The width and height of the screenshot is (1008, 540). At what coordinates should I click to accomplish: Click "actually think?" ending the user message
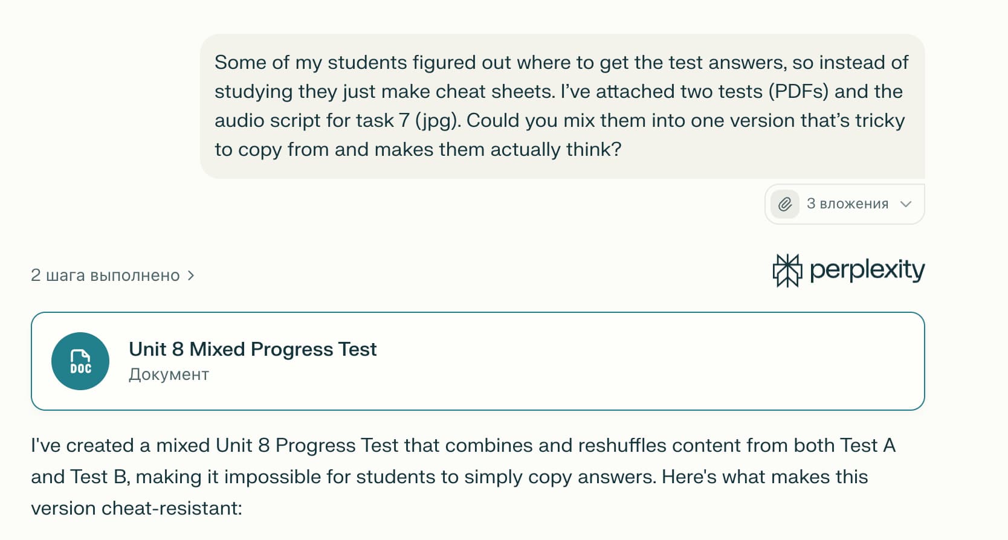tap(555, 149)
